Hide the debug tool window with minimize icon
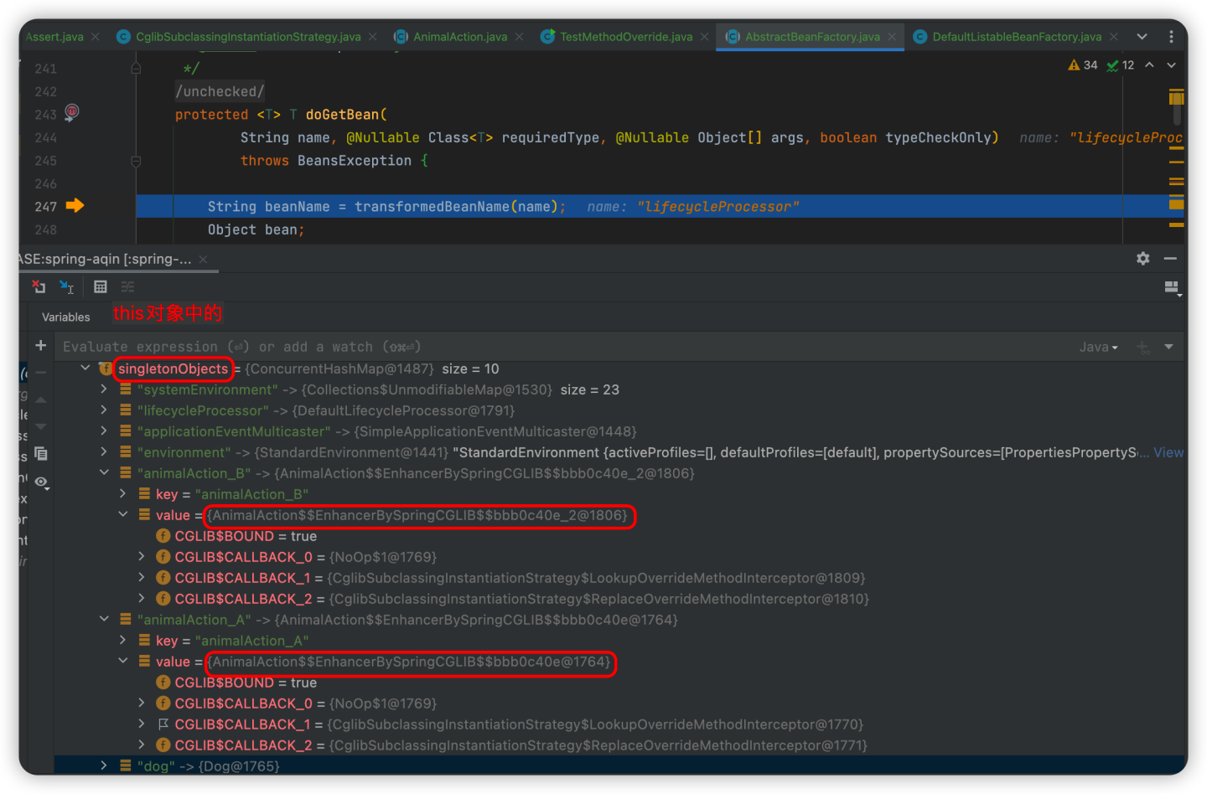This screenshot has height=794, width=1207. click(1170, 259)
